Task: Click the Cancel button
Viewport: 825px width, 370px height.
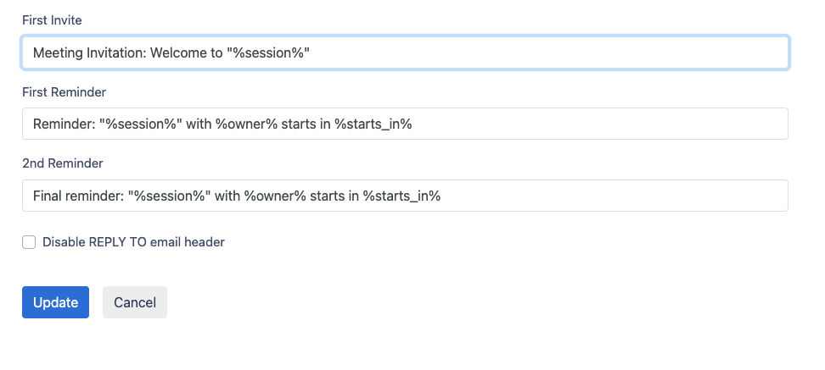Action: [135, 302]
